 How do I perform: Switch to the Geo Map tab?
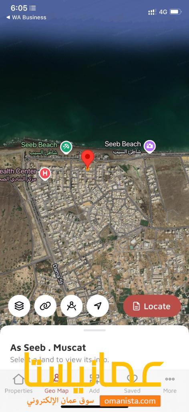click(x=56, y=383)
